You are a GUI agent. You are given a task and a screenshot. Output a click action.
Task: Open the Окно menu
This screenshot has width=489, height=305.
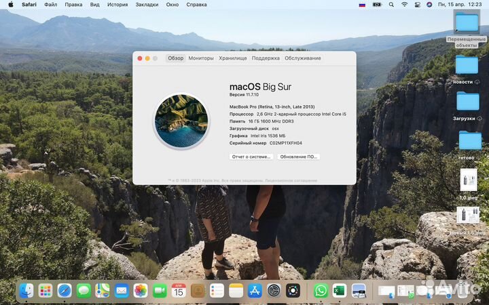tap(173, 5)
